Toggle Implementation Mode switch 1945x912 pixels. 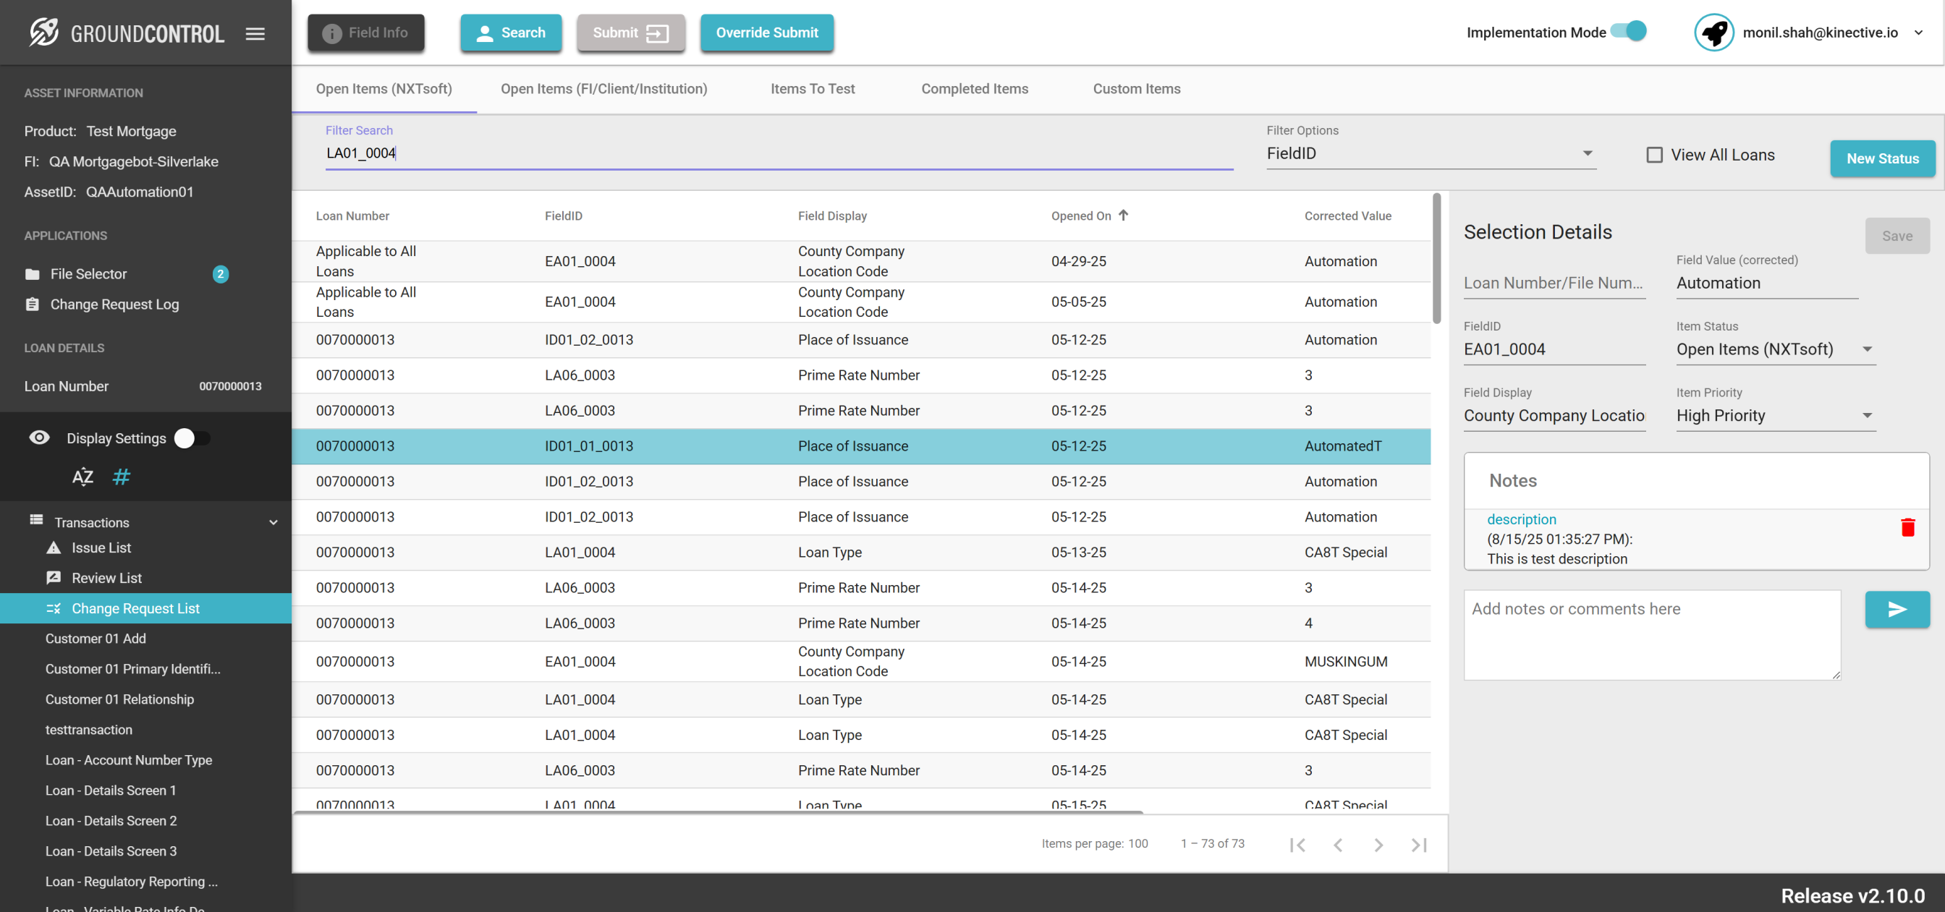point(1630,32)
